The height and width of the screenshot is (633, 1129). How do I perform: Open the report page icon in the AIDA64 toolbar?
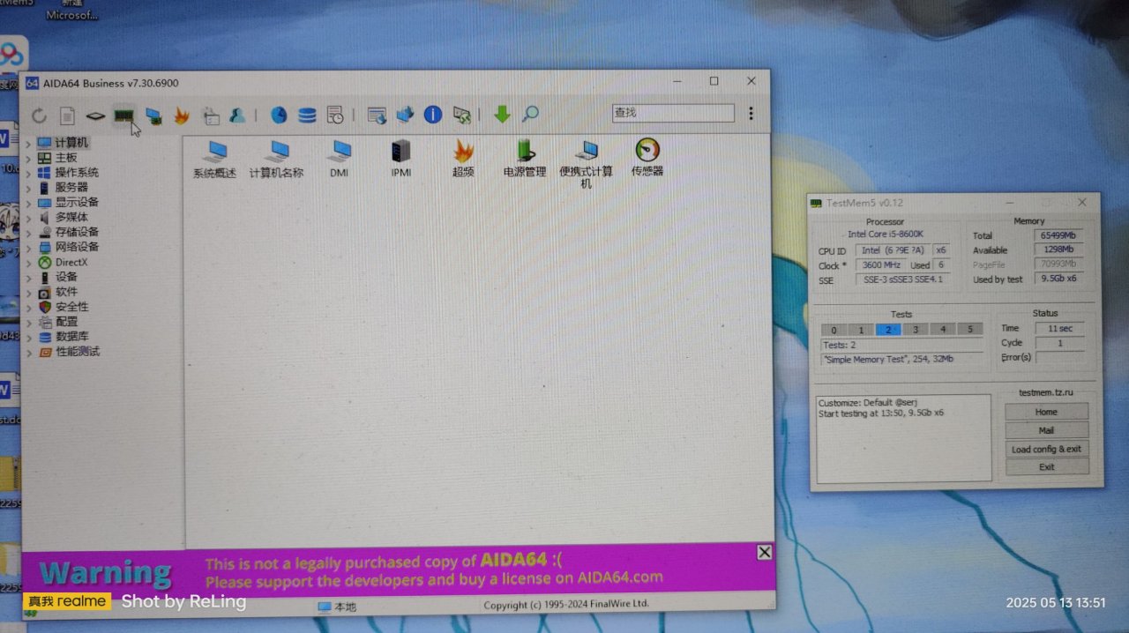[67, 115]
